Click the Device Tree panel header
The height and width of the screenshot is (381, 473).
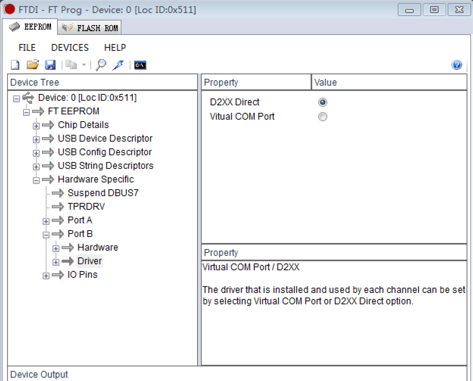103,82
